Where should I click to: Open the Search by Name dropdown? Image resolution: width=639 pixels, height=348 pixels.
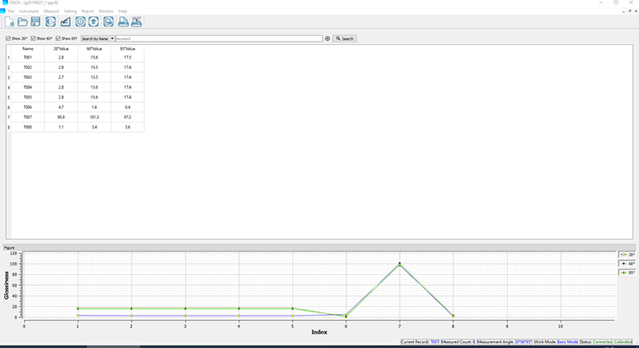(x=97, y=38)
